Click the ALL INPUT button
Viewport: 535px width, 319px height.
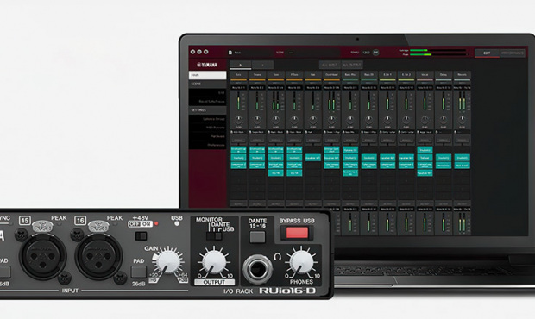click(x=330, y=65)
